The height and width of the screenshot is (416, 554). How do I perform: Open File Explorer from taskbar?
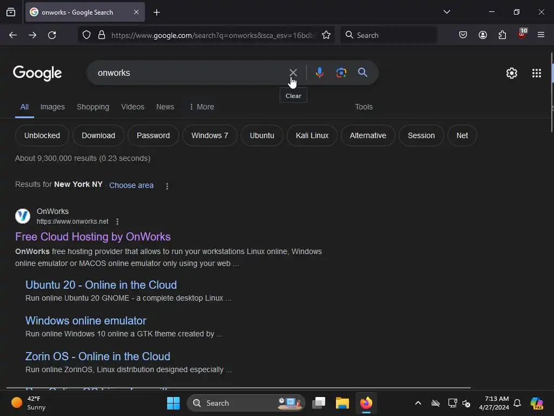pos(342,403)
